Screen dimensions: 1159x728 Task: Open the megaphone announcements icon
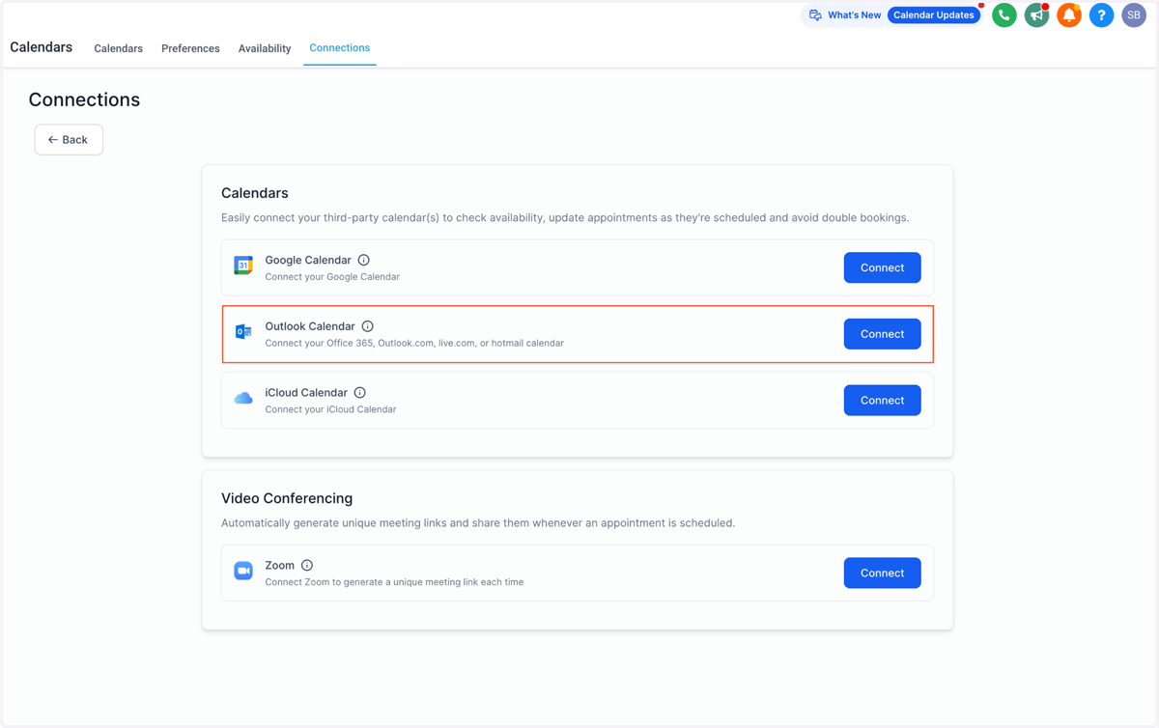coord(1036,15)
